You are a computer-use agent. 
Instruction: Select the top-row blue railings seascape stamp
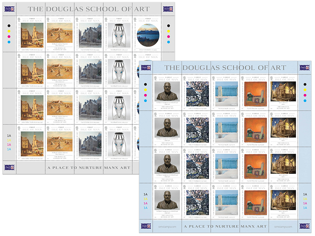225,92
